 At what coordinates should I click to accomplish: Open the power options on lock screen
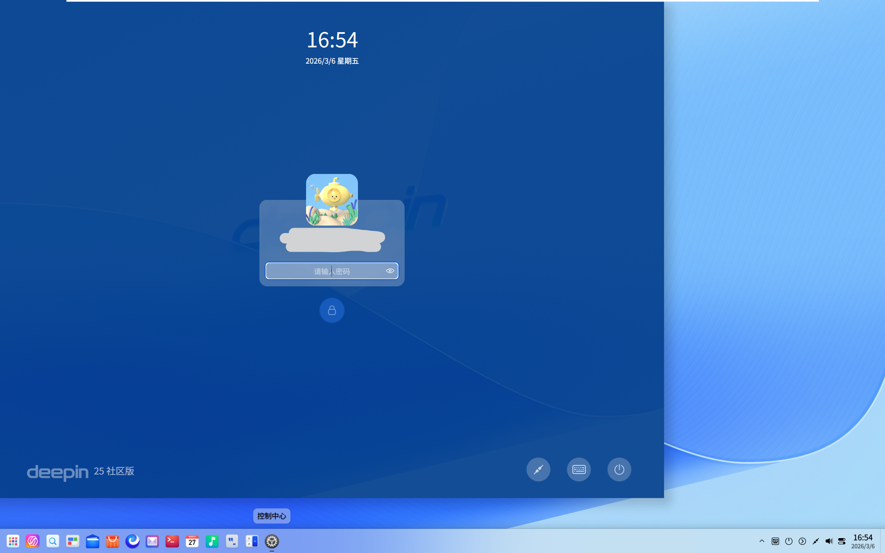point(619,469)
